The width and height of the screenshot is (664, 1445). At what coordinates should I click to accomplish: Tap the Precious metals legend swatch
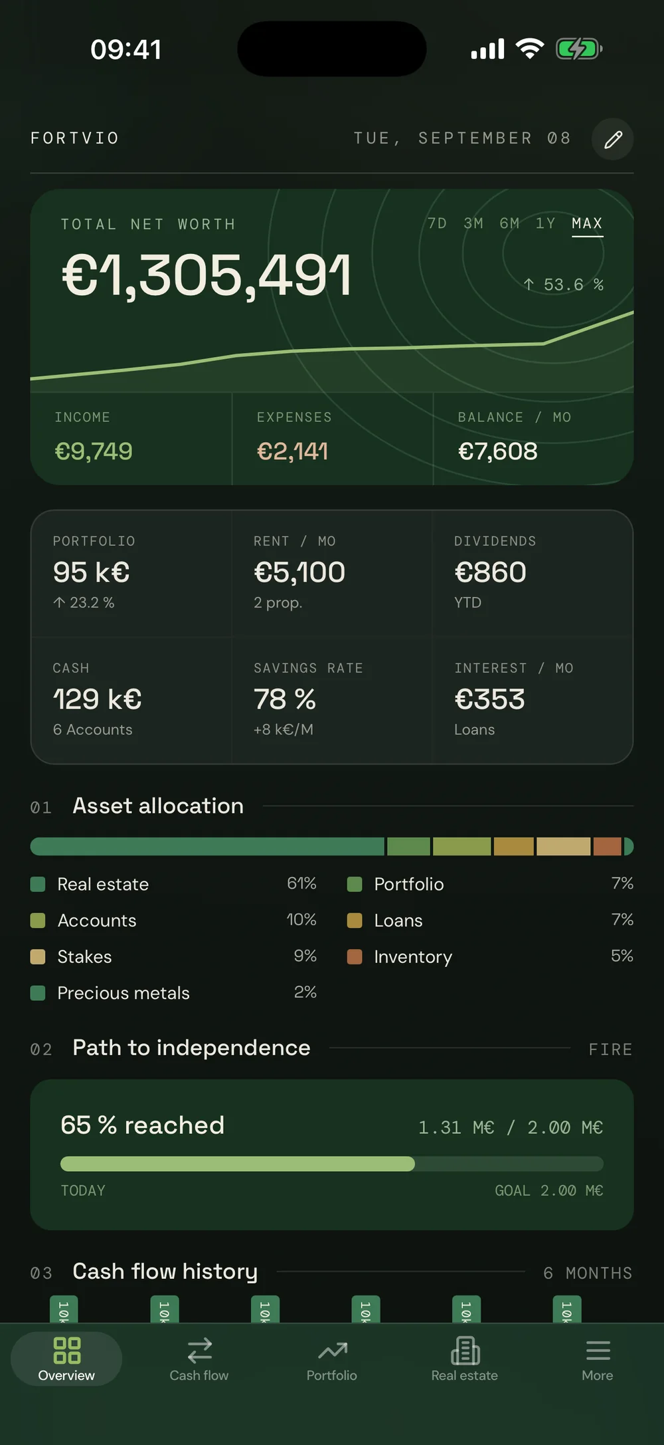(x=38, y=993)
